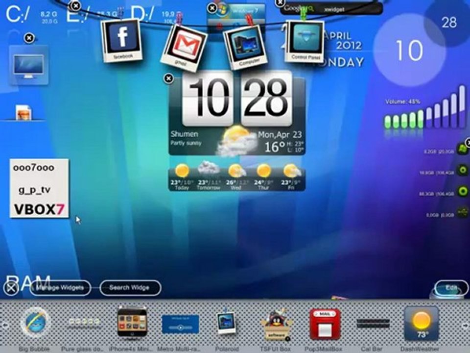
Task: Select the Cal Bar widget
Action: click(373, 324)
